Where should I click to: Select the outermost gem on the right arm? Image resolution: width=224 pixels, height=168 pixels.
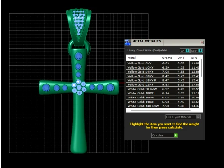[x=111, y=87]
